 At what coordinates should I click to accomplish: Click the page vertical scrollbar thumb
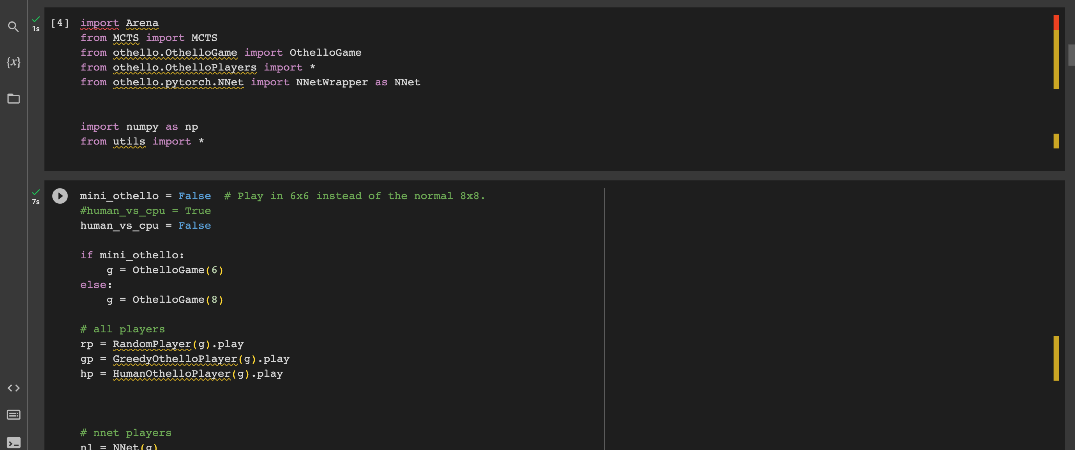(1071, 55)
